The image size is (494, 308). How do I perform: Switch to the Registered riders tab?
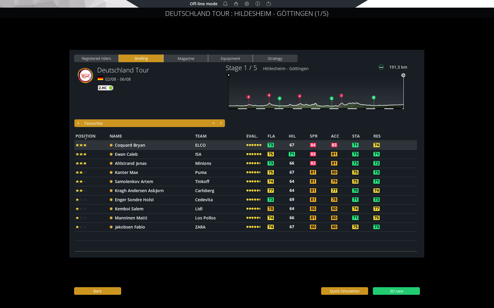[96, 58]
